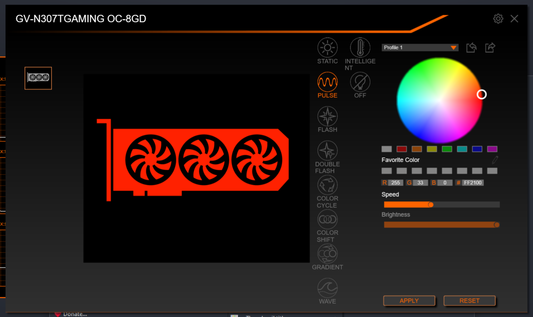Import a profile with the import icon
This screenshot has height=317, width=533.
coord(471,48)
